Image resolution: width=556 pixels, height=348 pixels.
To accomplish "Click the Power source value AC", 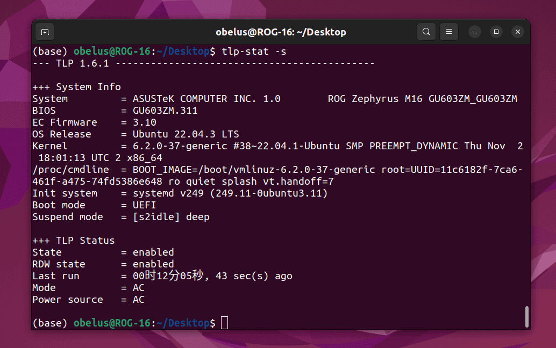I will [x=139, y=300].
